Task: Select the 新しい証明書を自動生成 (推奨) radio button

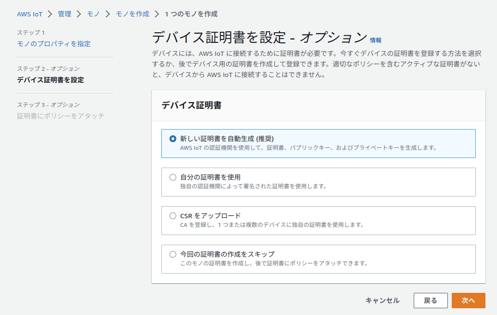Action: pyautogui.click(x=173, y=139)
